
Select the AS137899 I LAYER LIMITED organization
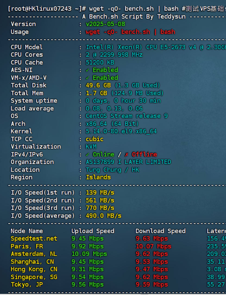(128, 162)
